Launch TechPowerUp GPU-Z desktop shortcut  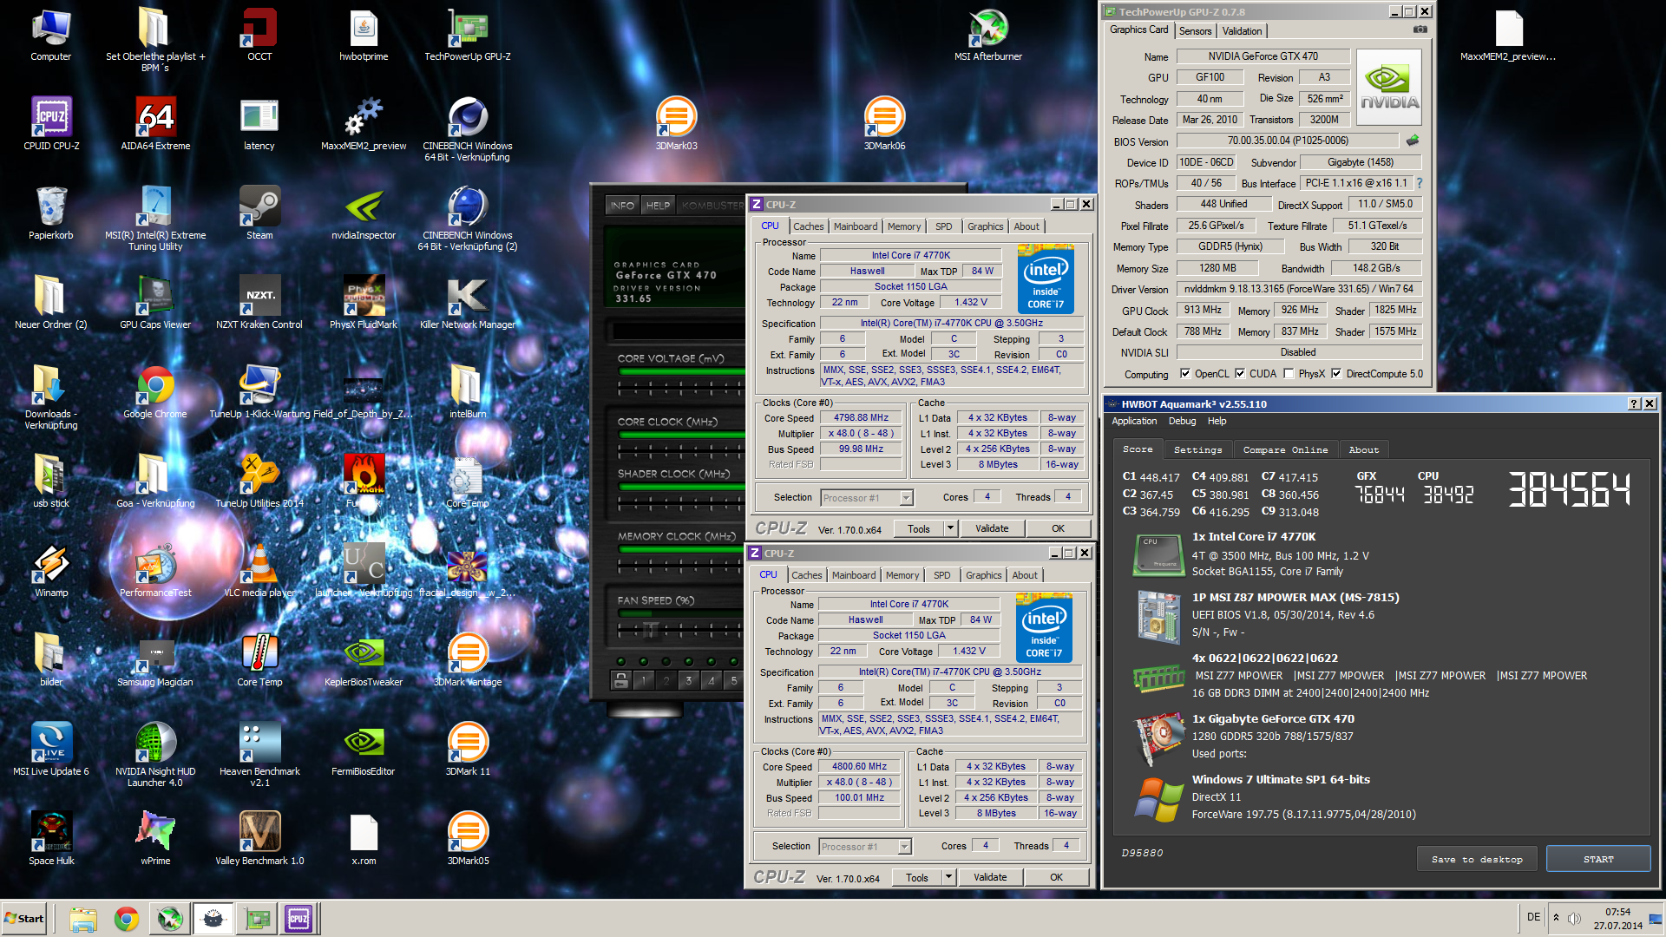[468, 36]
